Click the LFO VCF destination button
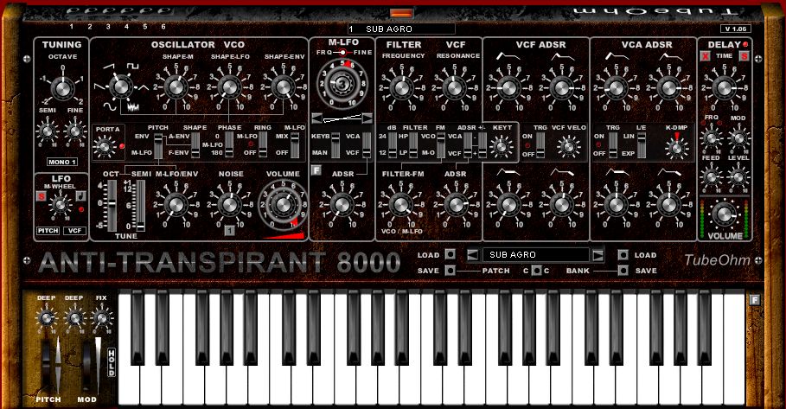This screenshot has height=409, width=786. pyautogui.click(x=74, y=231)
